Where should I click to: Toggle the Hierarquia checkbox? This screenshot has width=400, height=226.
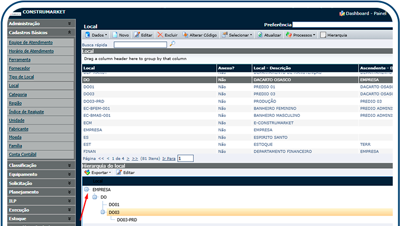(x=323, y=35)
